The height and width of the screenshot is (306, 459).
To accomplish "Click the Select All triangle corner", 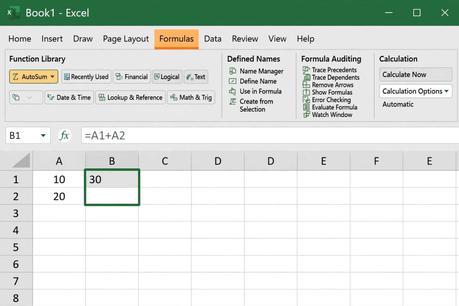I will pyautogui.click(x=21, y=160).
